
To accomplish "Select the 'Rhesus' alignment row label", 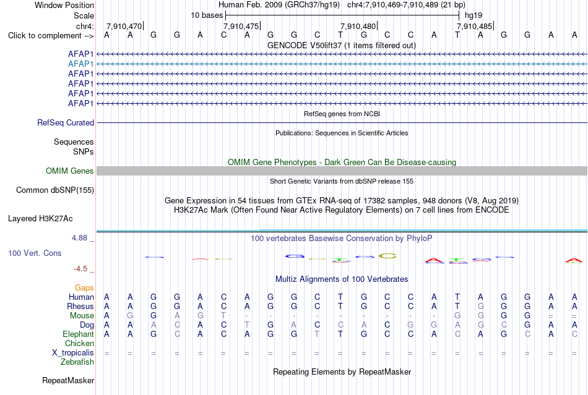I will [x=80, y=307].
